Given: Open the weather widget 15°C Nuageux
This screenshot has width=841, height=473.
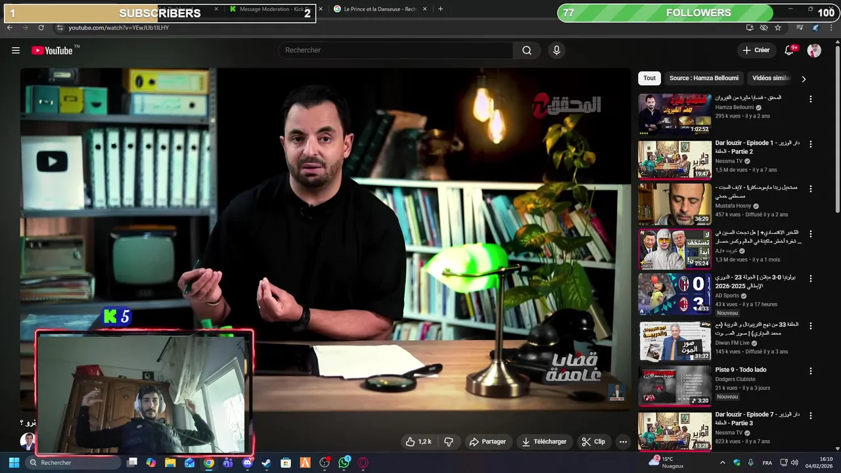Looking at the screenshot, I should tap(667, 462).
